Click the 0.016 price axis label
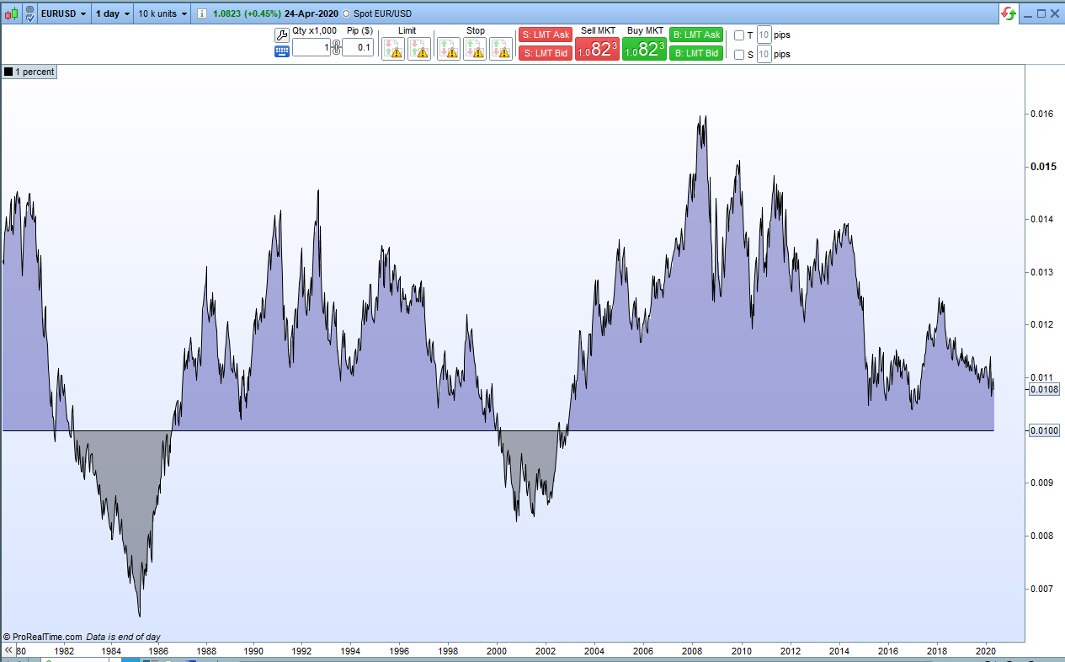The height and width of the screenshot is (662, 1065). point(1042,114)
